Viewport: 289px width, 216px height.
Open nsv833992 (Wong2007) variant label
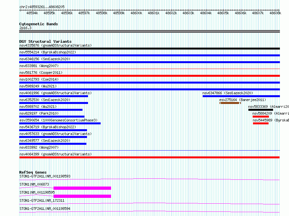[x=39, y=147]
